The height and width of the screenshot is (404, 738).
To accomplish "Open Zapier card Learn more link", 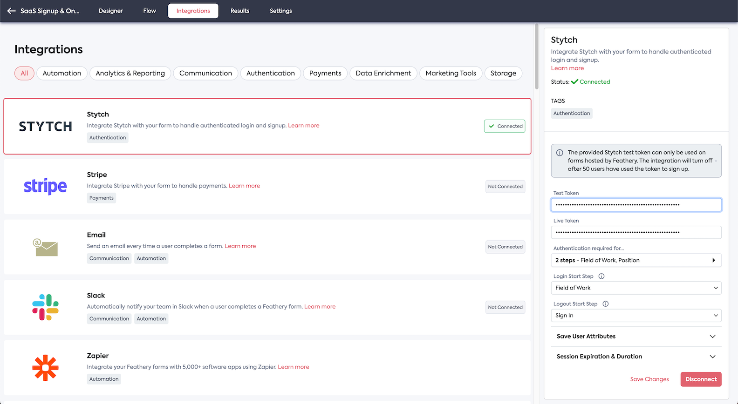I will [x=294, y=367].
